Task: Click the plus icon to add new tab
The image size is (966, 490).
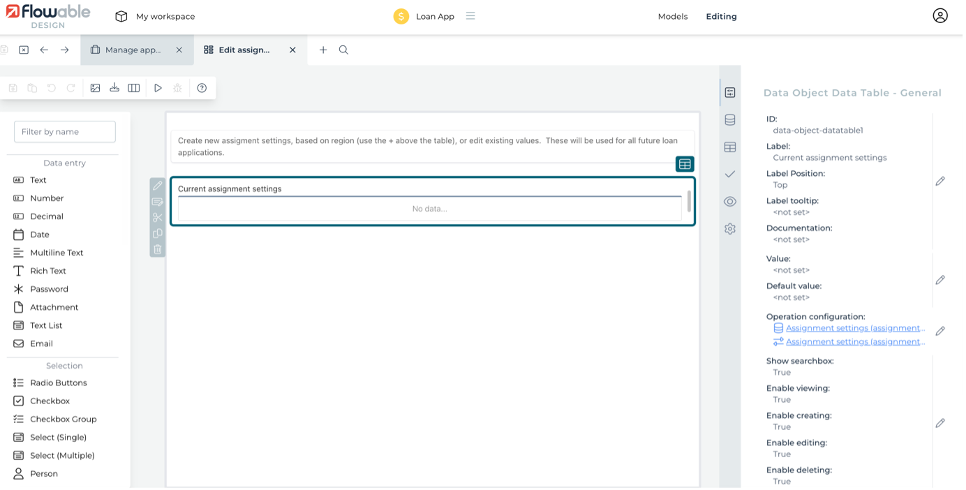Action: point(323,50)
